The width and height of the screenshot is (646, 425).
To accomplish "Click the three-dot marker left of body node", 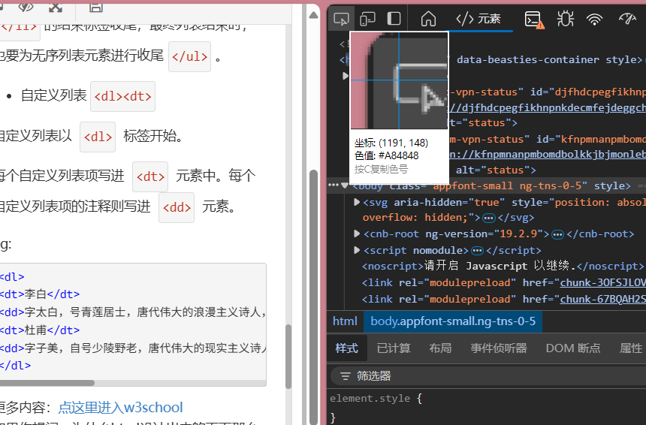I will click(x=333, y=185).
